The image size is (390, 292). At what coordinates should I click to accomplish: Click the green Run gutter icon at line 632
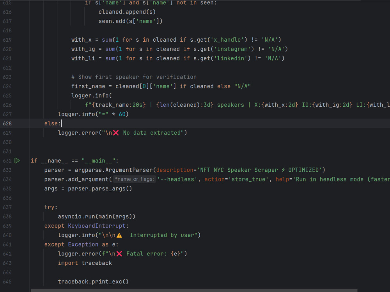(x=17, y=161)
